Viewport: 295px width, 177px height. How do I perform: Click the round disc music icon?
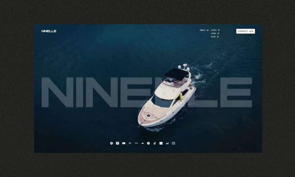tap(149, 143)
